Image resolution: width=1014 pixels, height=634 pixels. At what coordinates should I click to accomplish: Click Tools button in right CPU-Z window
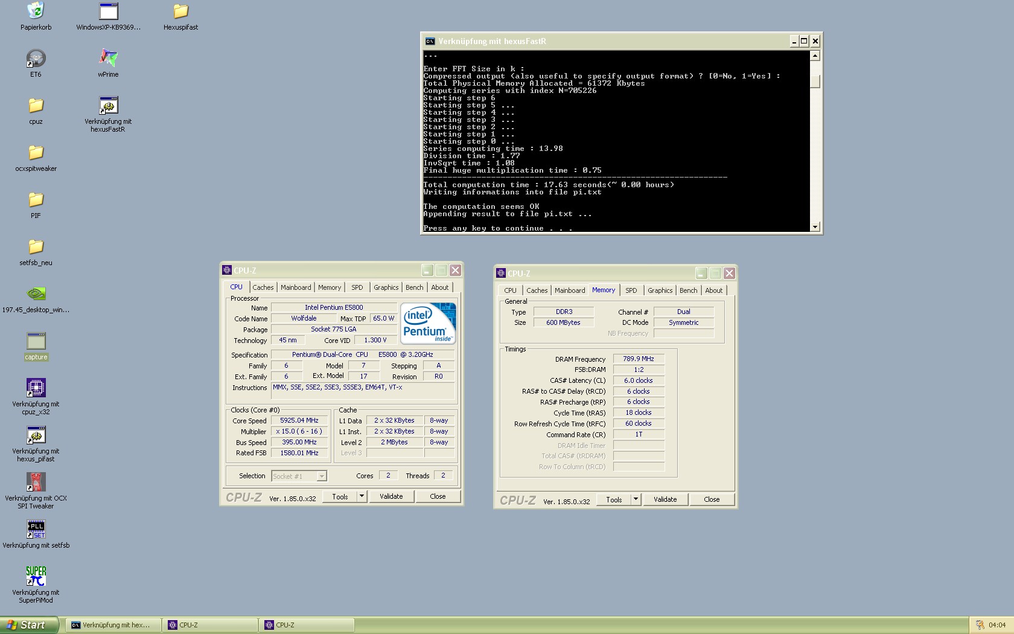point(614,499)
